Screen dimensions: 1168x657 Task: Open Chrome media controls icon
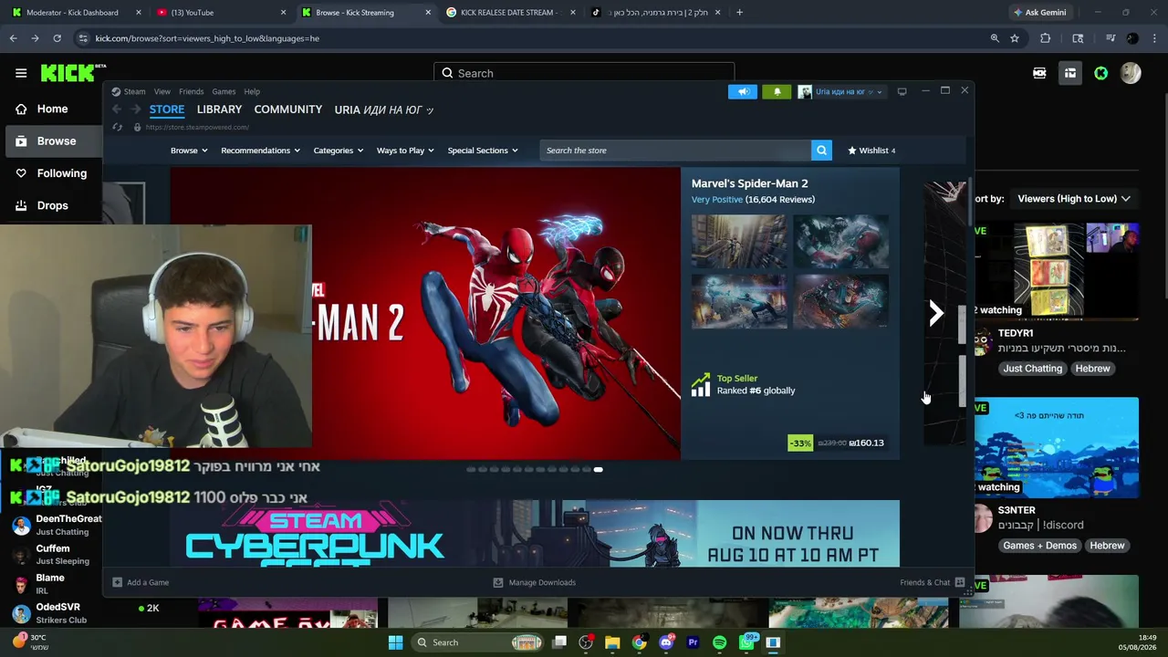coord(1110,38)
